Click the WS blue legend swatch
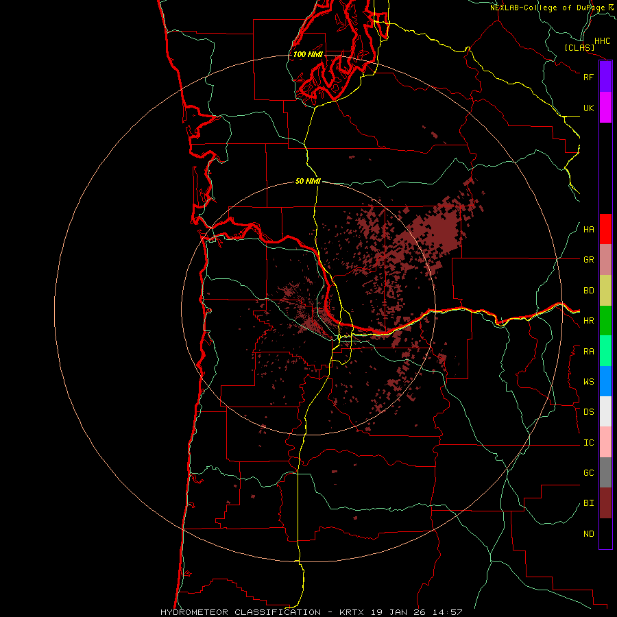The image size is (617, 617). (x=605, y=381)
